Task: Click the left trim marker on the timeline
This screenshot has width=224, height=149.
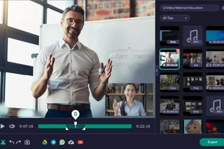Action: click(x=67, y=129)
